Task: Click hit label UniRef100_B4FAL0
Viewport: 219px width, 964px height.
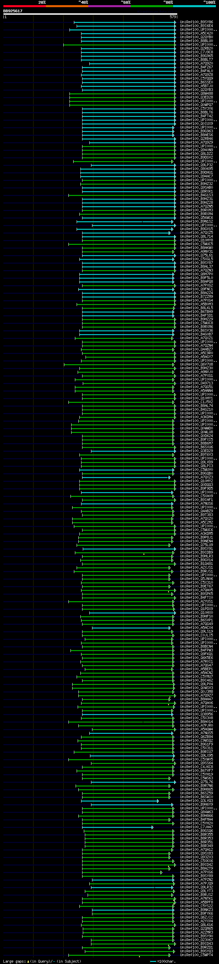Action: [196, 71]
